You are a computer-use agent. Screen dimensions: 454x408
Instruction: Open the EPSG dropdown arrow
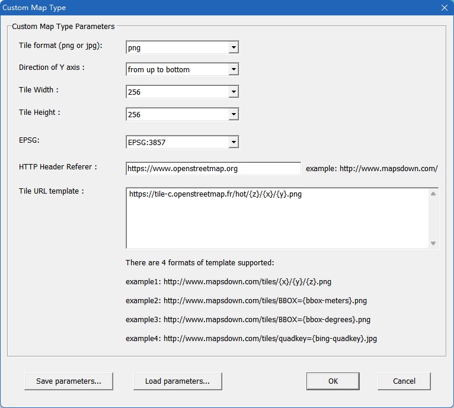[234, 142]
